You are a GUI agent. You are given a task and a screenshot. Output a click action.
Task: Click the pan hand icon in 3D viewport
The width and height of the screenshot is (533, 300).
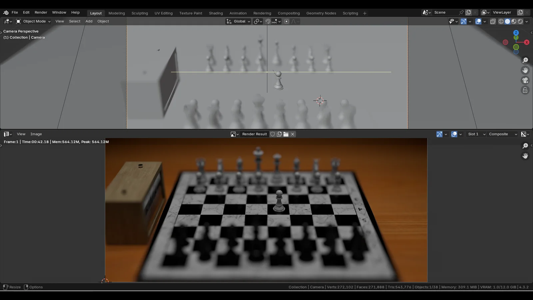(x=525, y=70)
